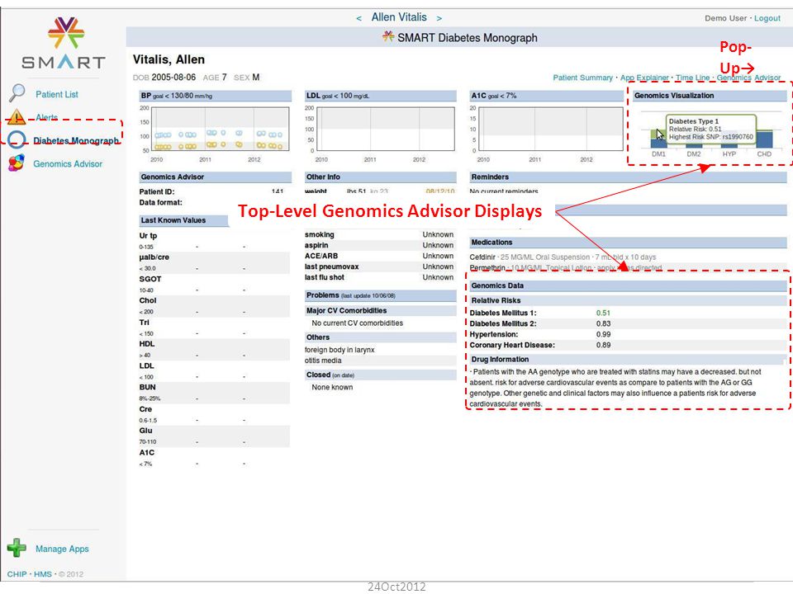Click Coronary Heart Disease risk value 0.89
Screen dimensions: 793x594
point(603,345)
